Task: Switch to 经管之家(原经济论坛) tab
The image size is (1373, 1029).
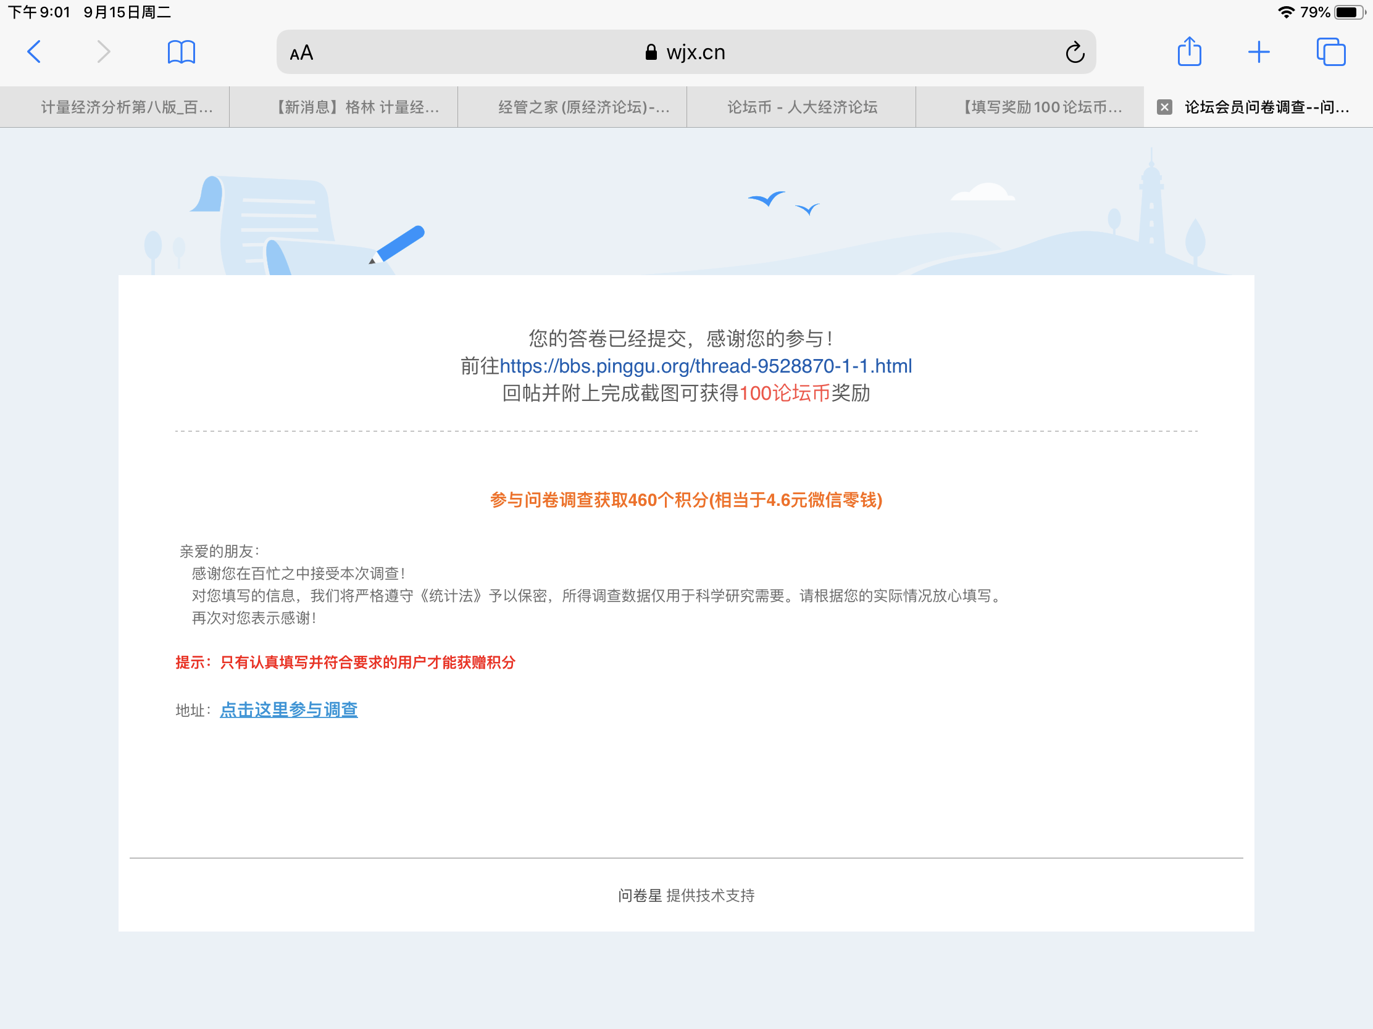Action: (584, 107)
